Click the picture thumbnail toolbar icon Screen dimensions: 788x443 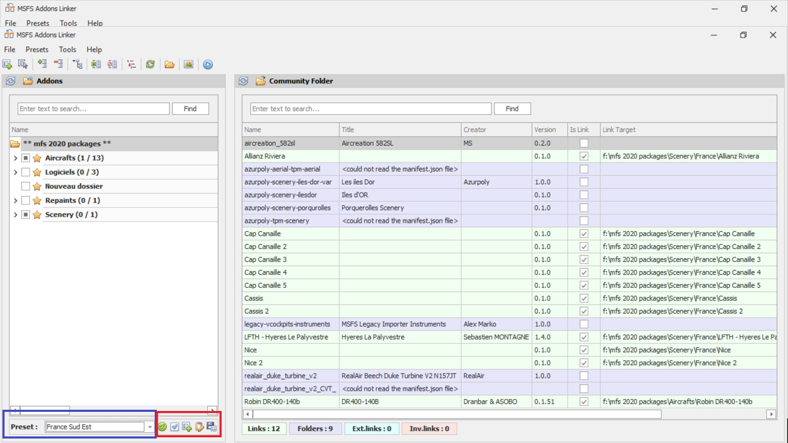[188, 64]
